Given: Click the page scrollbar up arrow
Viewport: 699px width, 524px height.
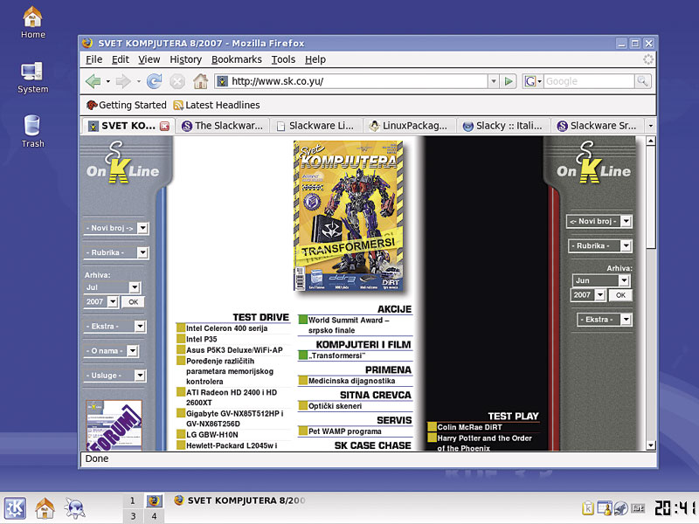Looking at the screenshot, I should (x=650, y=141).
